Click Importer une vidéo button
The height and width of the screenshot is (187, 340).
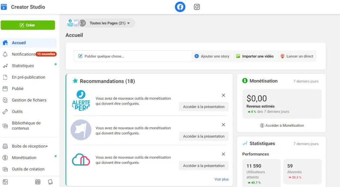[x=255, y=56]
